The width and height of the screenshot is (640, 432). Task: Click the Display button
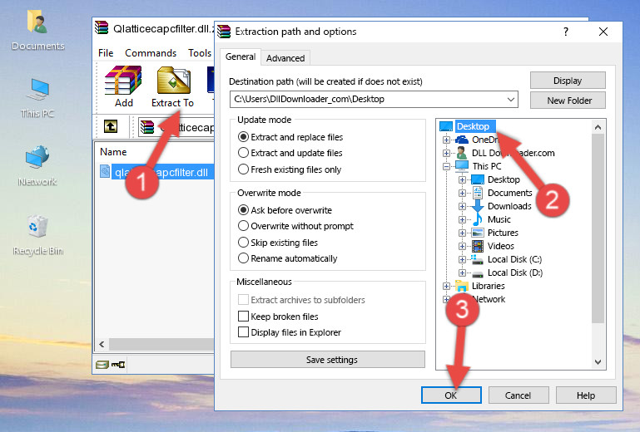tap(568, 81)
